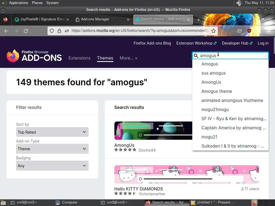This screenshot has width=275, height=206.
Task: Open the Developer Hub link
Action: [x=237, y=43]
